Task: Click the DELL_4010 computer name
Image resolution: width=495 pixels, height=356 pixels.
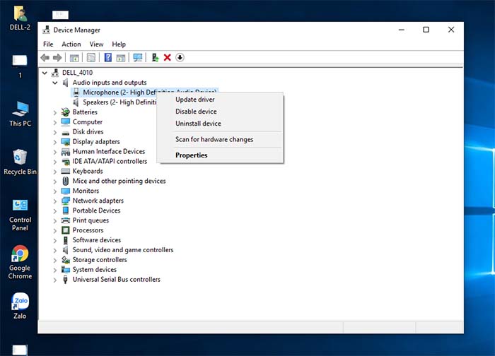Action: click(x=77, y=73)
